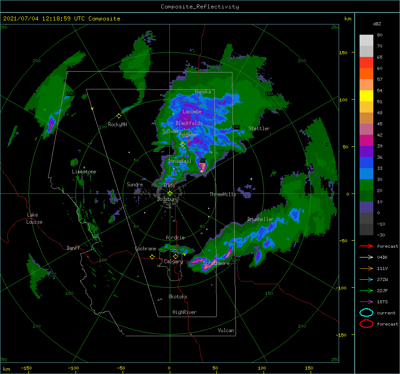Click the Limestone label
The height and width of the screenshot is (374, 400).
pos(84,172)
